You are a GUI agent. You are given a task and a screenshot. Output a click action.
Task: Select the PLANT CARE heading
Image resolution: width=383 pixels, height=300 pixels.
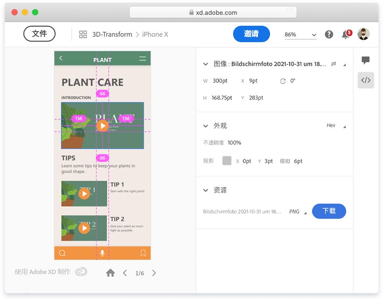point(92,82)
